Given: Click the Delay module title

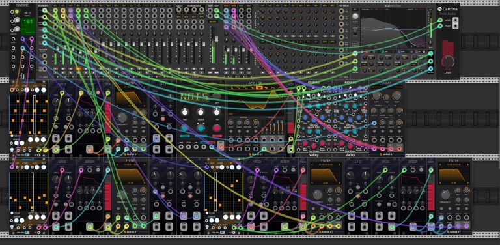Looking at the screenshot, I should coord(387,82).
